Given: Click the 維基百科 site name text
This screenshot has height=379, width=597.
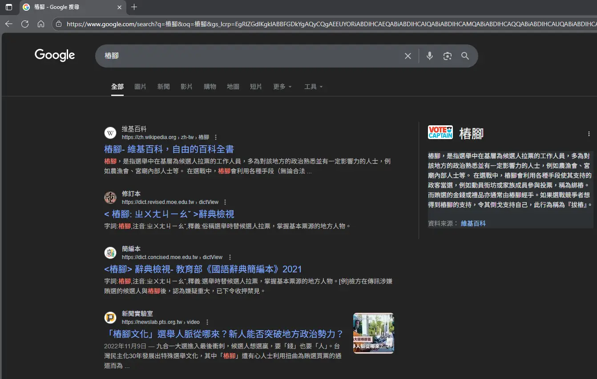Looking at the screenshot, I should point(134,129).
